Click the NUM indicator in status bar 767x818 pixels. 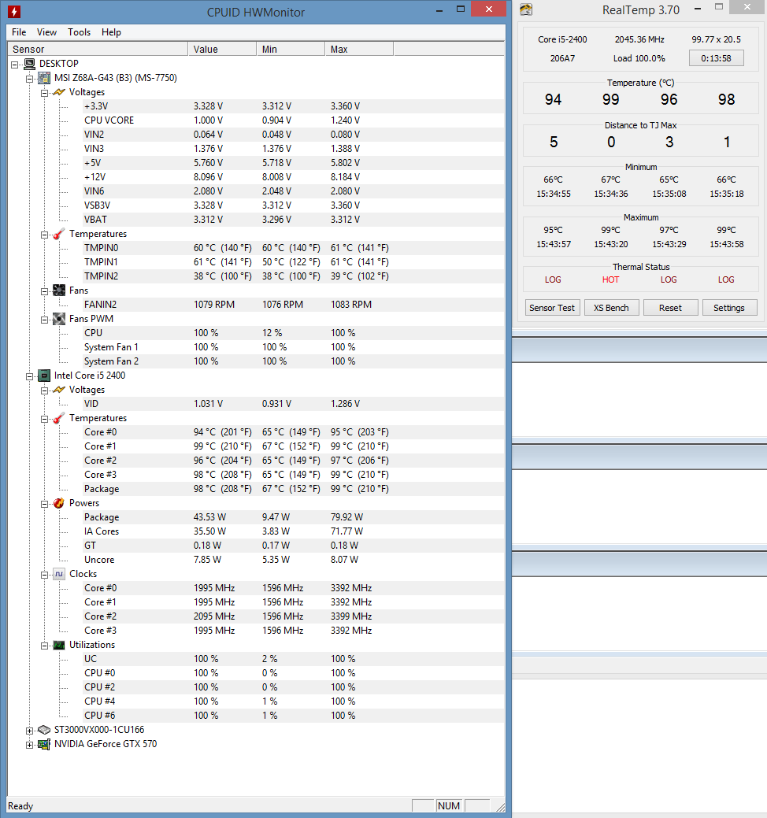click(x=449, y=806)
